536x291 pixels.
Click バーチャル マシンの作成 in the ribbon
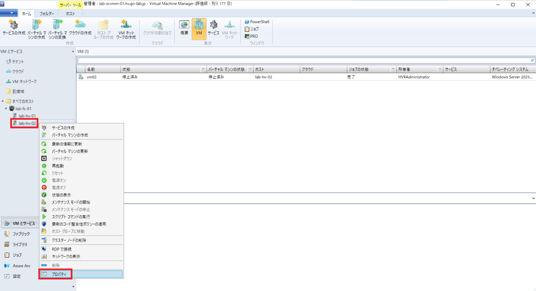tap(36, 30)
